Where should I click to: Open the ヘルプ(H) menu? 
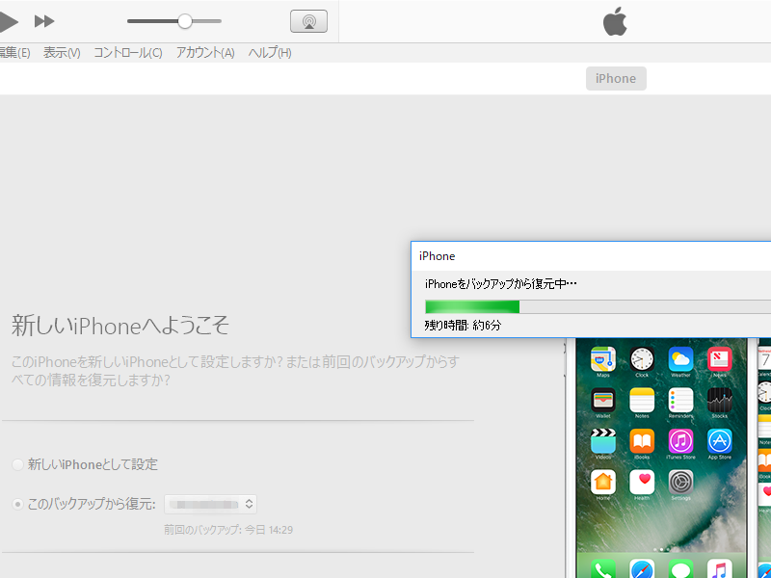coord(270,53)
